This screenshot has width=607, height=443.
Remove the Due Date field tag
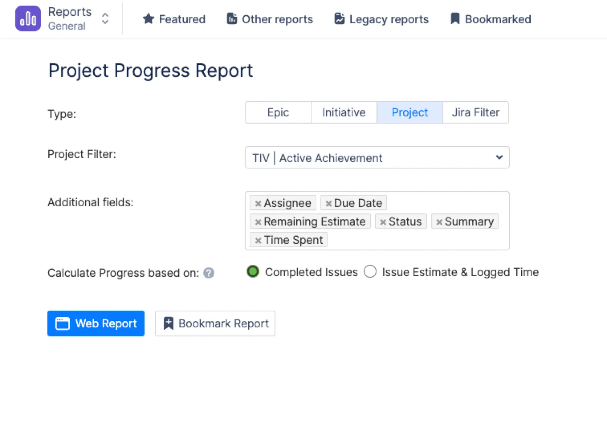(329, 203)
